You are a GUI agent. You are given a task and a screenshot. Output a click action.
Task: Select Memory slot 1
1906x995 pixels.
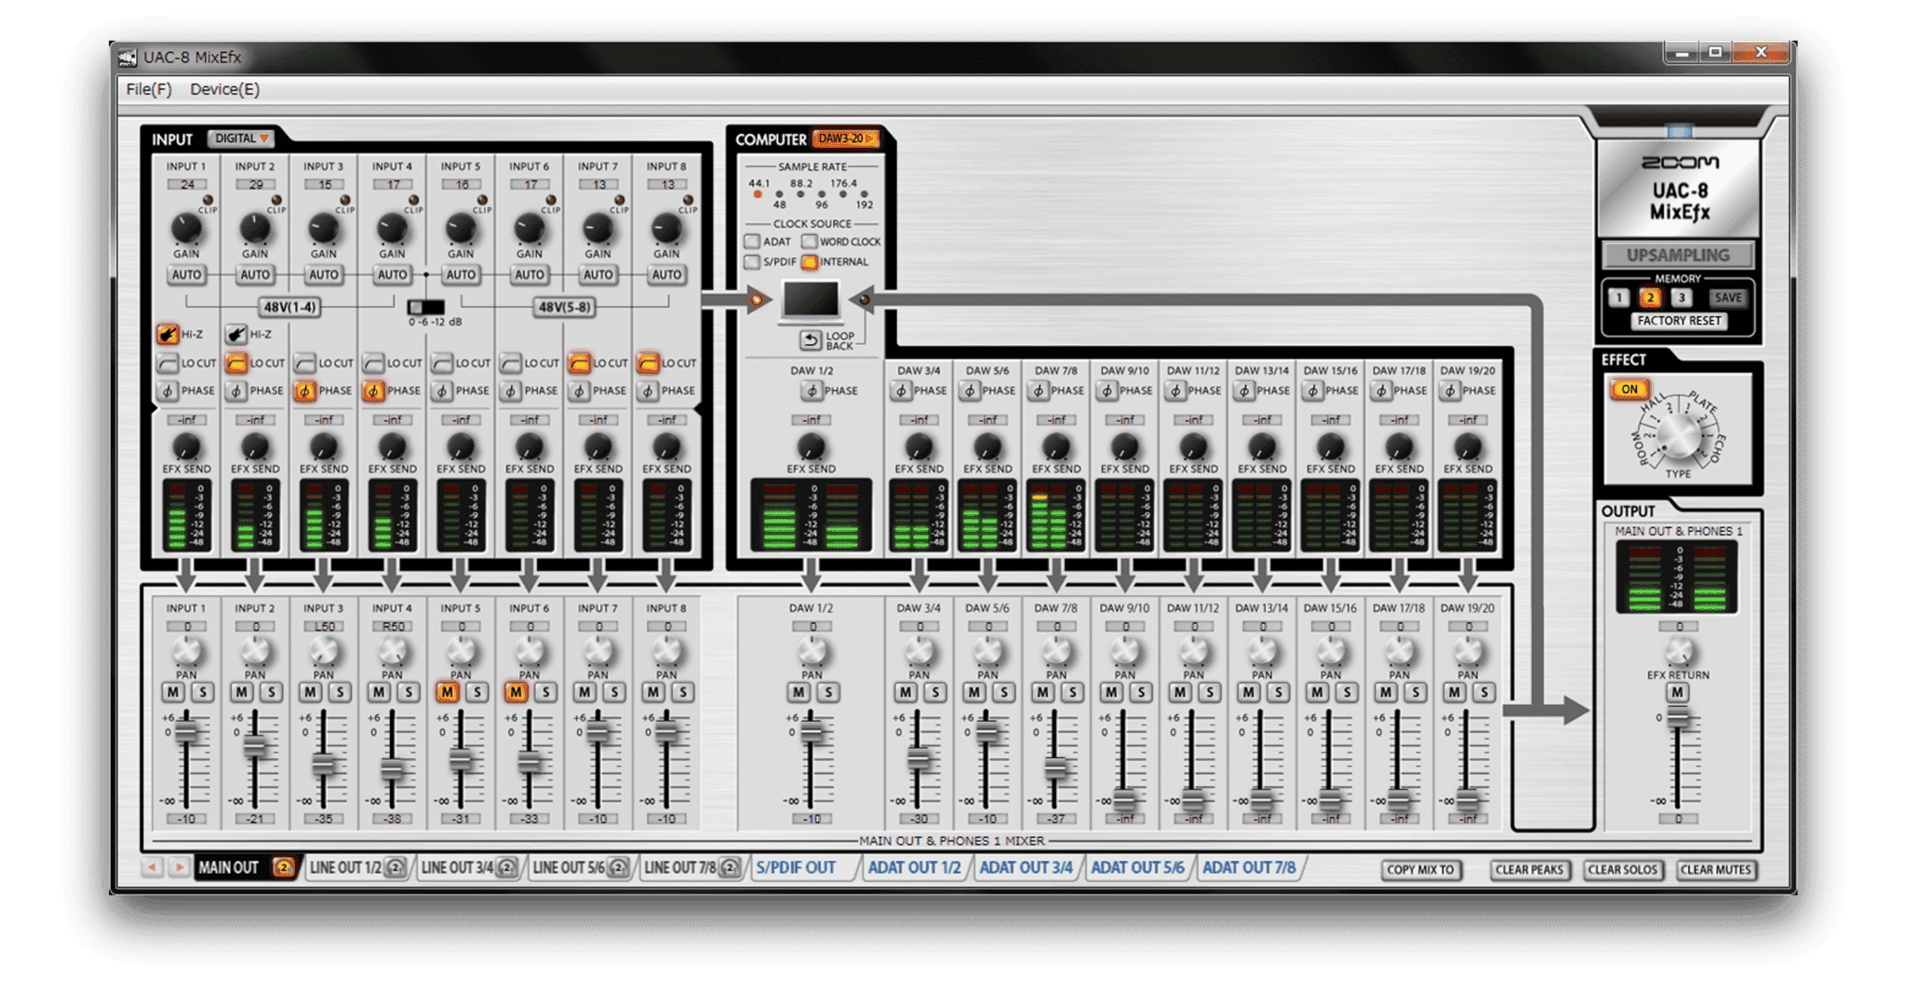click(1618, 298)
